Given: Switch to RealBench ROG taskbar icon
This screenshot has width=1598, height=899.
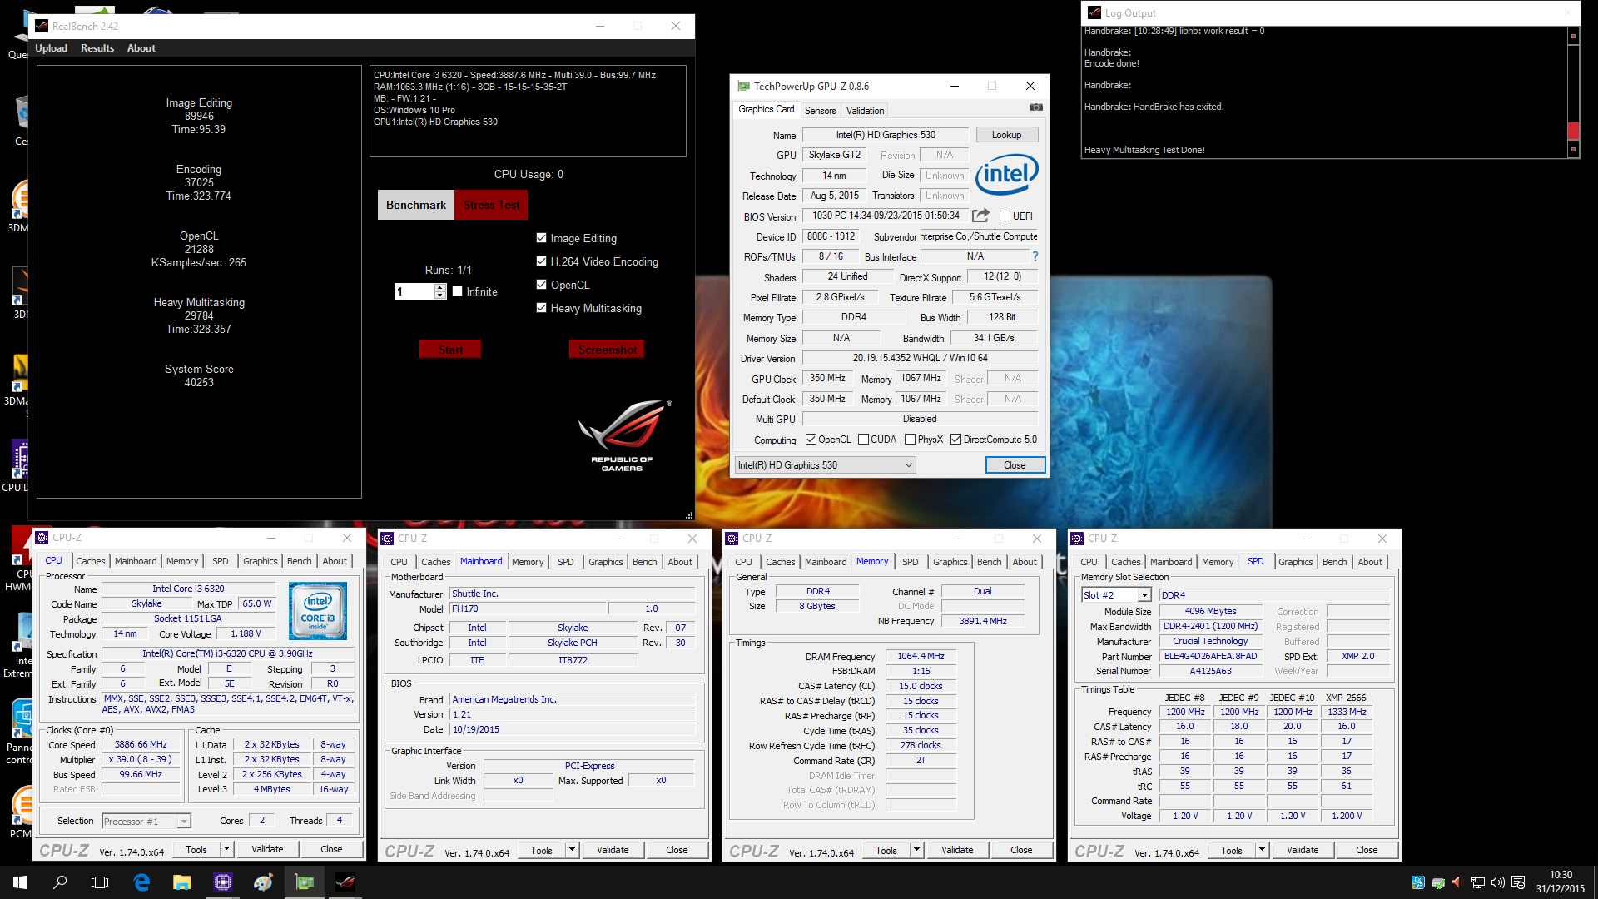Looking at the screenshot, I should point(345,882).
